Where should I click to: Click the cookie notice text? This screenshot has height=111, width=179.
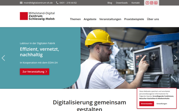pos(157,95)
